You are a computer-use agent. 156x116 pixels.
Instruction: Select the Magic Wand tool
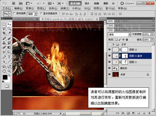pyautogui.click(x=9, y=29)
